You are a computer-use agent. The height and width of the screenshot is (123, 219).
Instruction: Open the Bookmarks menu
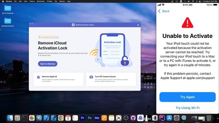41,1
